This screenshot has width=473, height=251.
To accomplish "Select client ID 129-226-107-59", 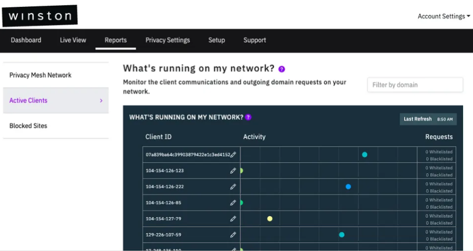I will [163, 235].
